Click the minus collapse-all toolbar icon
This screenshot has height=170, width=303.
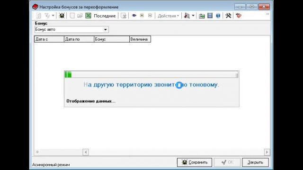click(x=150, y=16)
